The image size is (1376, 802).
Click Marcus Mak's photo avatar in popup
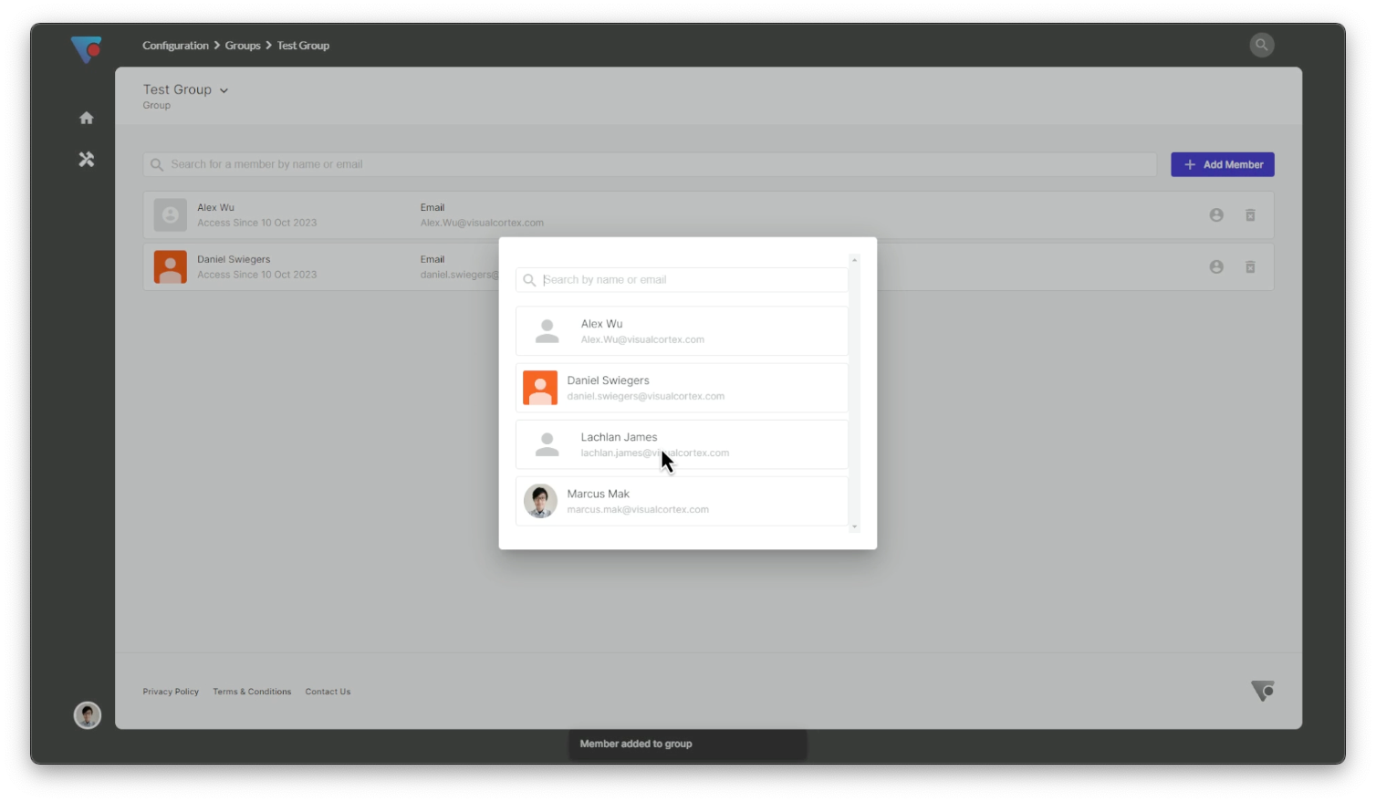pos(540,501)
